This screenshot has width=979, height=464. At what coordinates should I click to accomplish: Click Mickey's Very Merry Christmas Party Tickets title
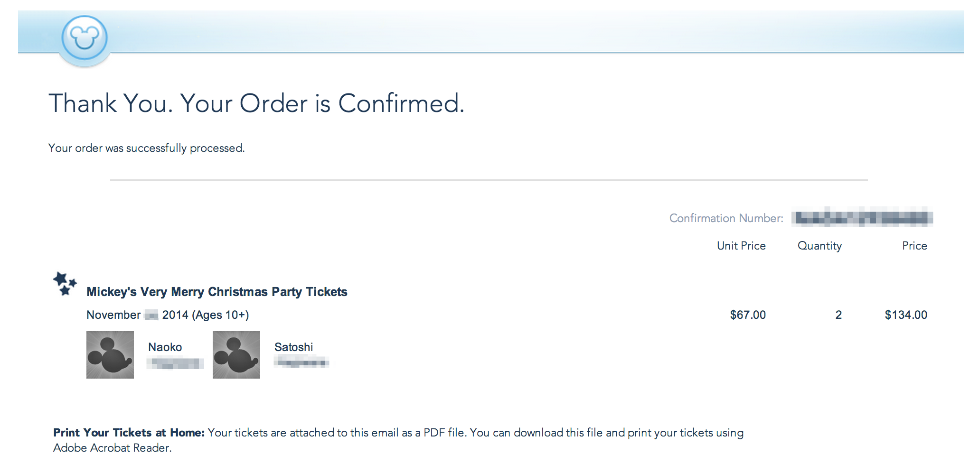tap(217, 292)
